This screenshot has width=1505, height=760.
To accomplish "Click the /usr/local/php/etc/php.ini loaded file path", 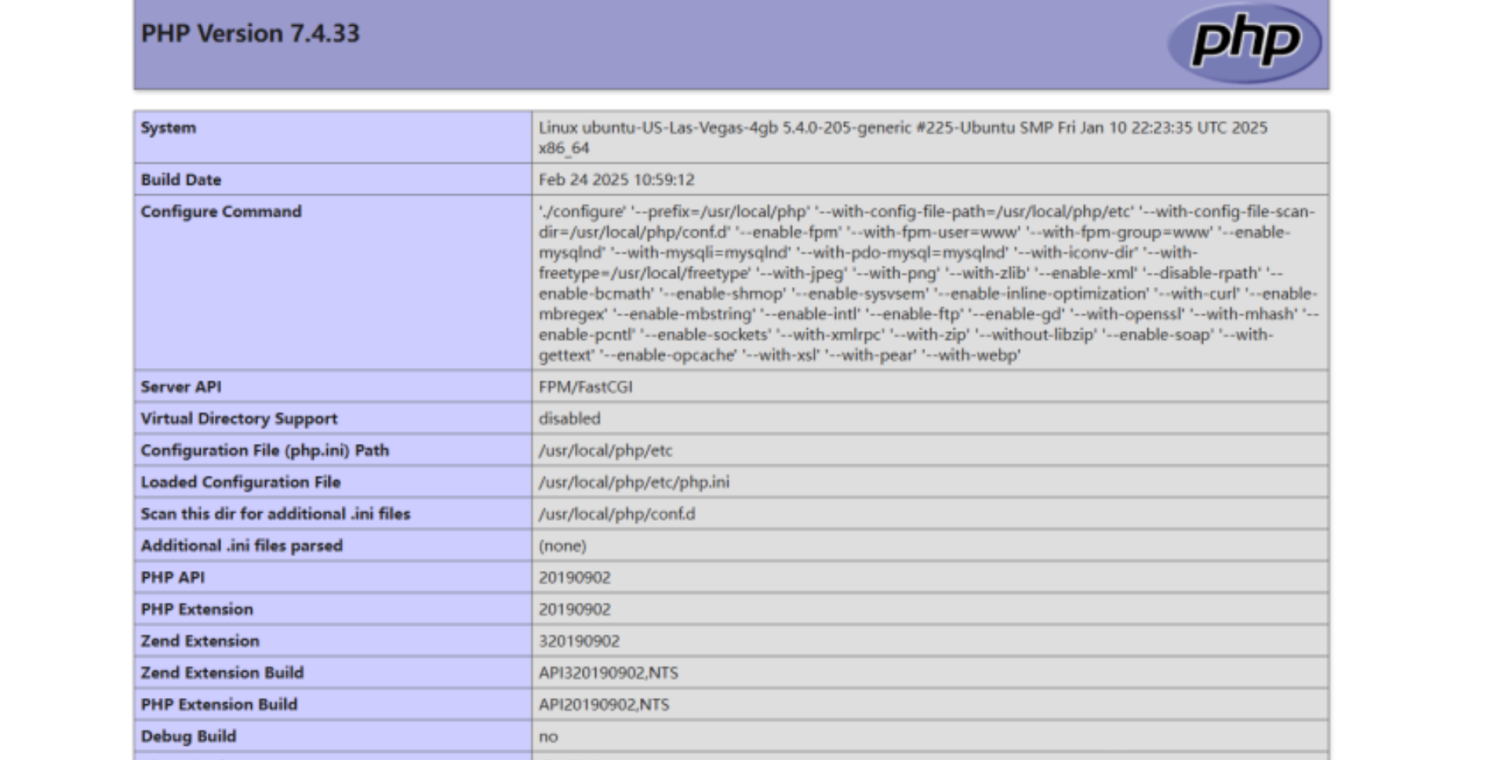I will pos(634,482).
